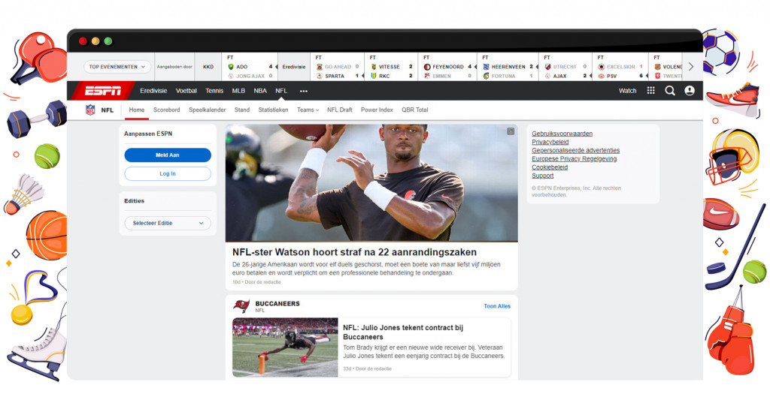
Task: Click the corner icon on Watson photo
Action: click(511, 131)
